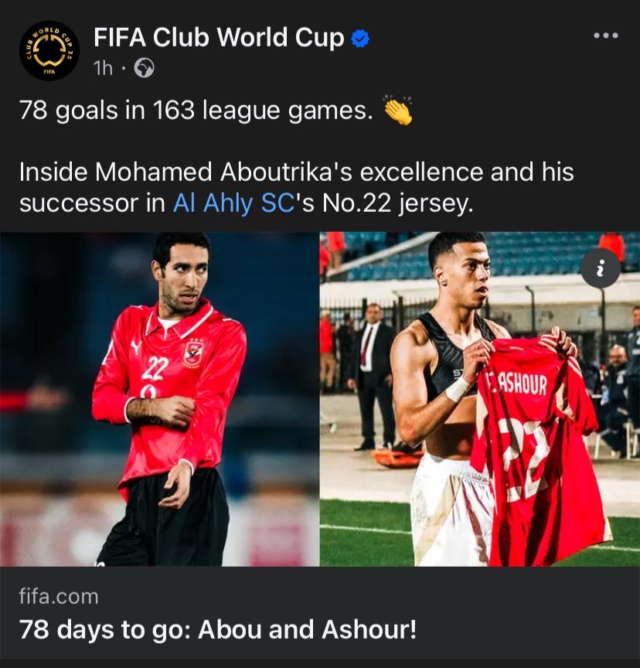Open the Aboutrika photo on the left
640x668 pixels.
160,399
